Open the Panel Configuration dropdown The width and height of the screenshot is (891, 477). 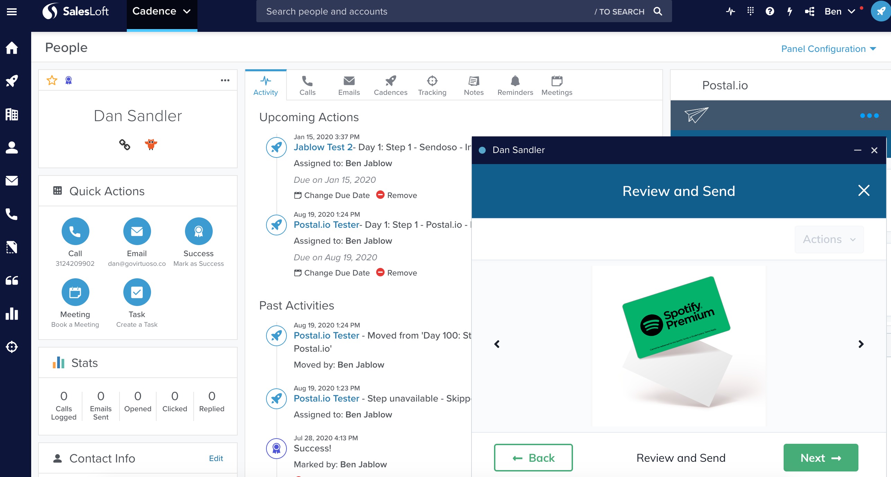[828, 49]
